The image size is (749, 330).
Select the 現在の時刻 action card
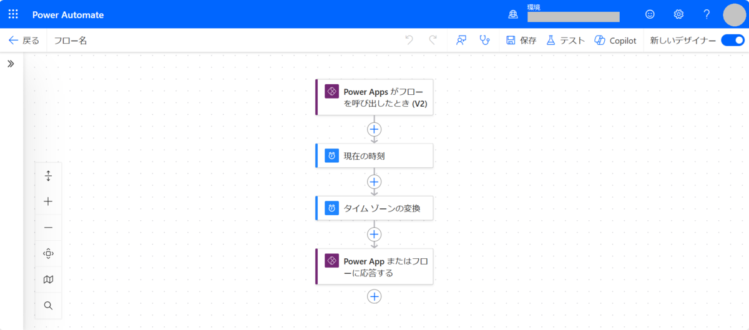[374, 155]
